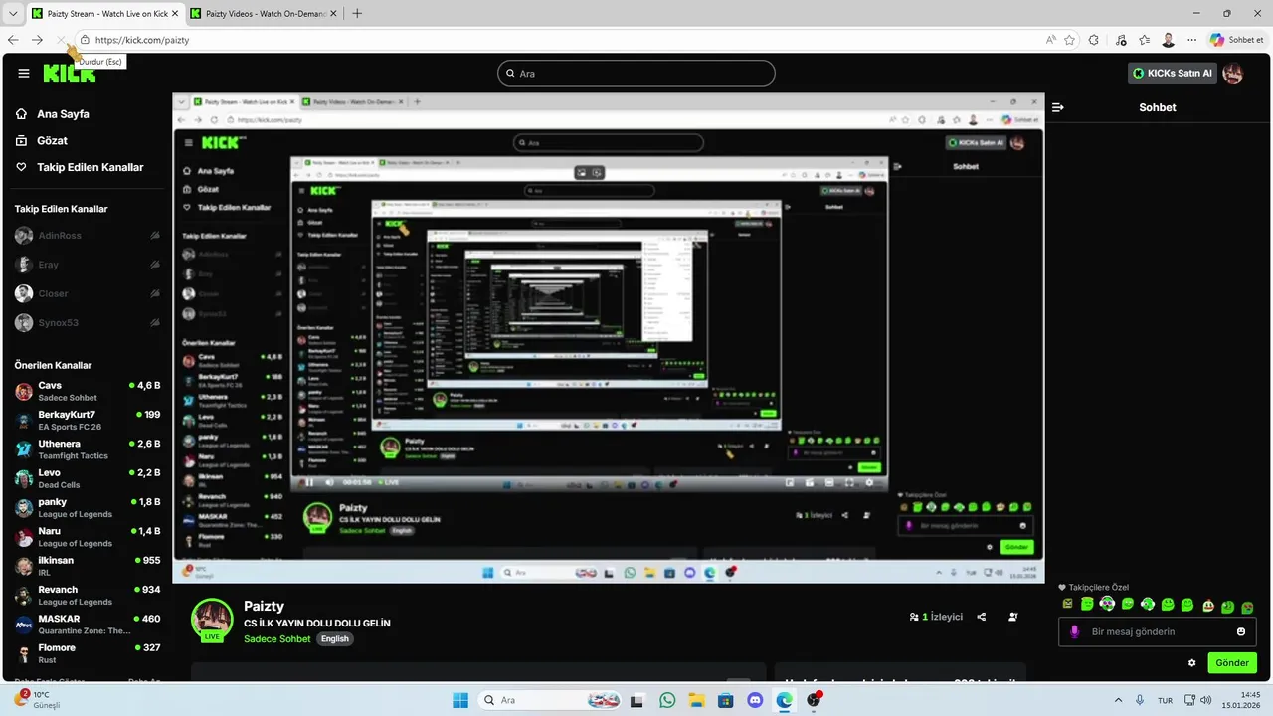
Task: Click the English language tag
Action: click(x=335, y=638)
